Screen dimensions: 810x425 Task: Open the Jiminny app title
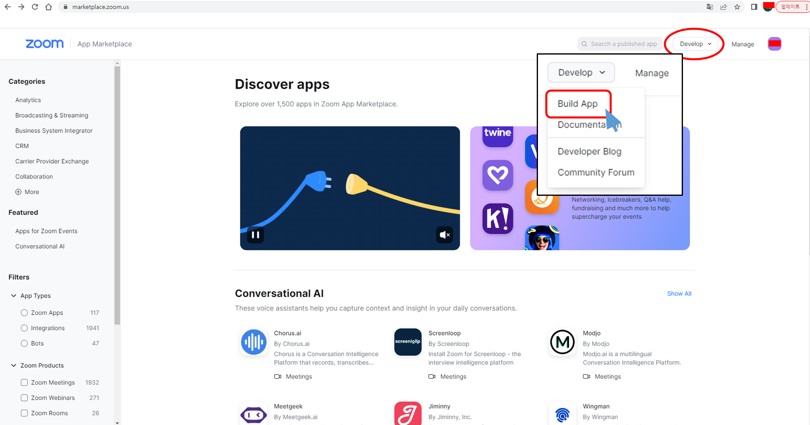[439, 407]
